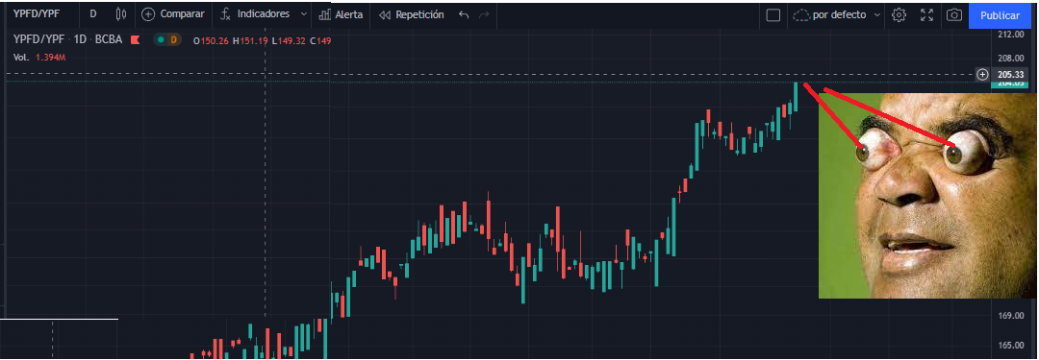The width and height of the screenshot is (1039, 360).
Task: Open chart settings gear
Action: (x=899, y=14)
